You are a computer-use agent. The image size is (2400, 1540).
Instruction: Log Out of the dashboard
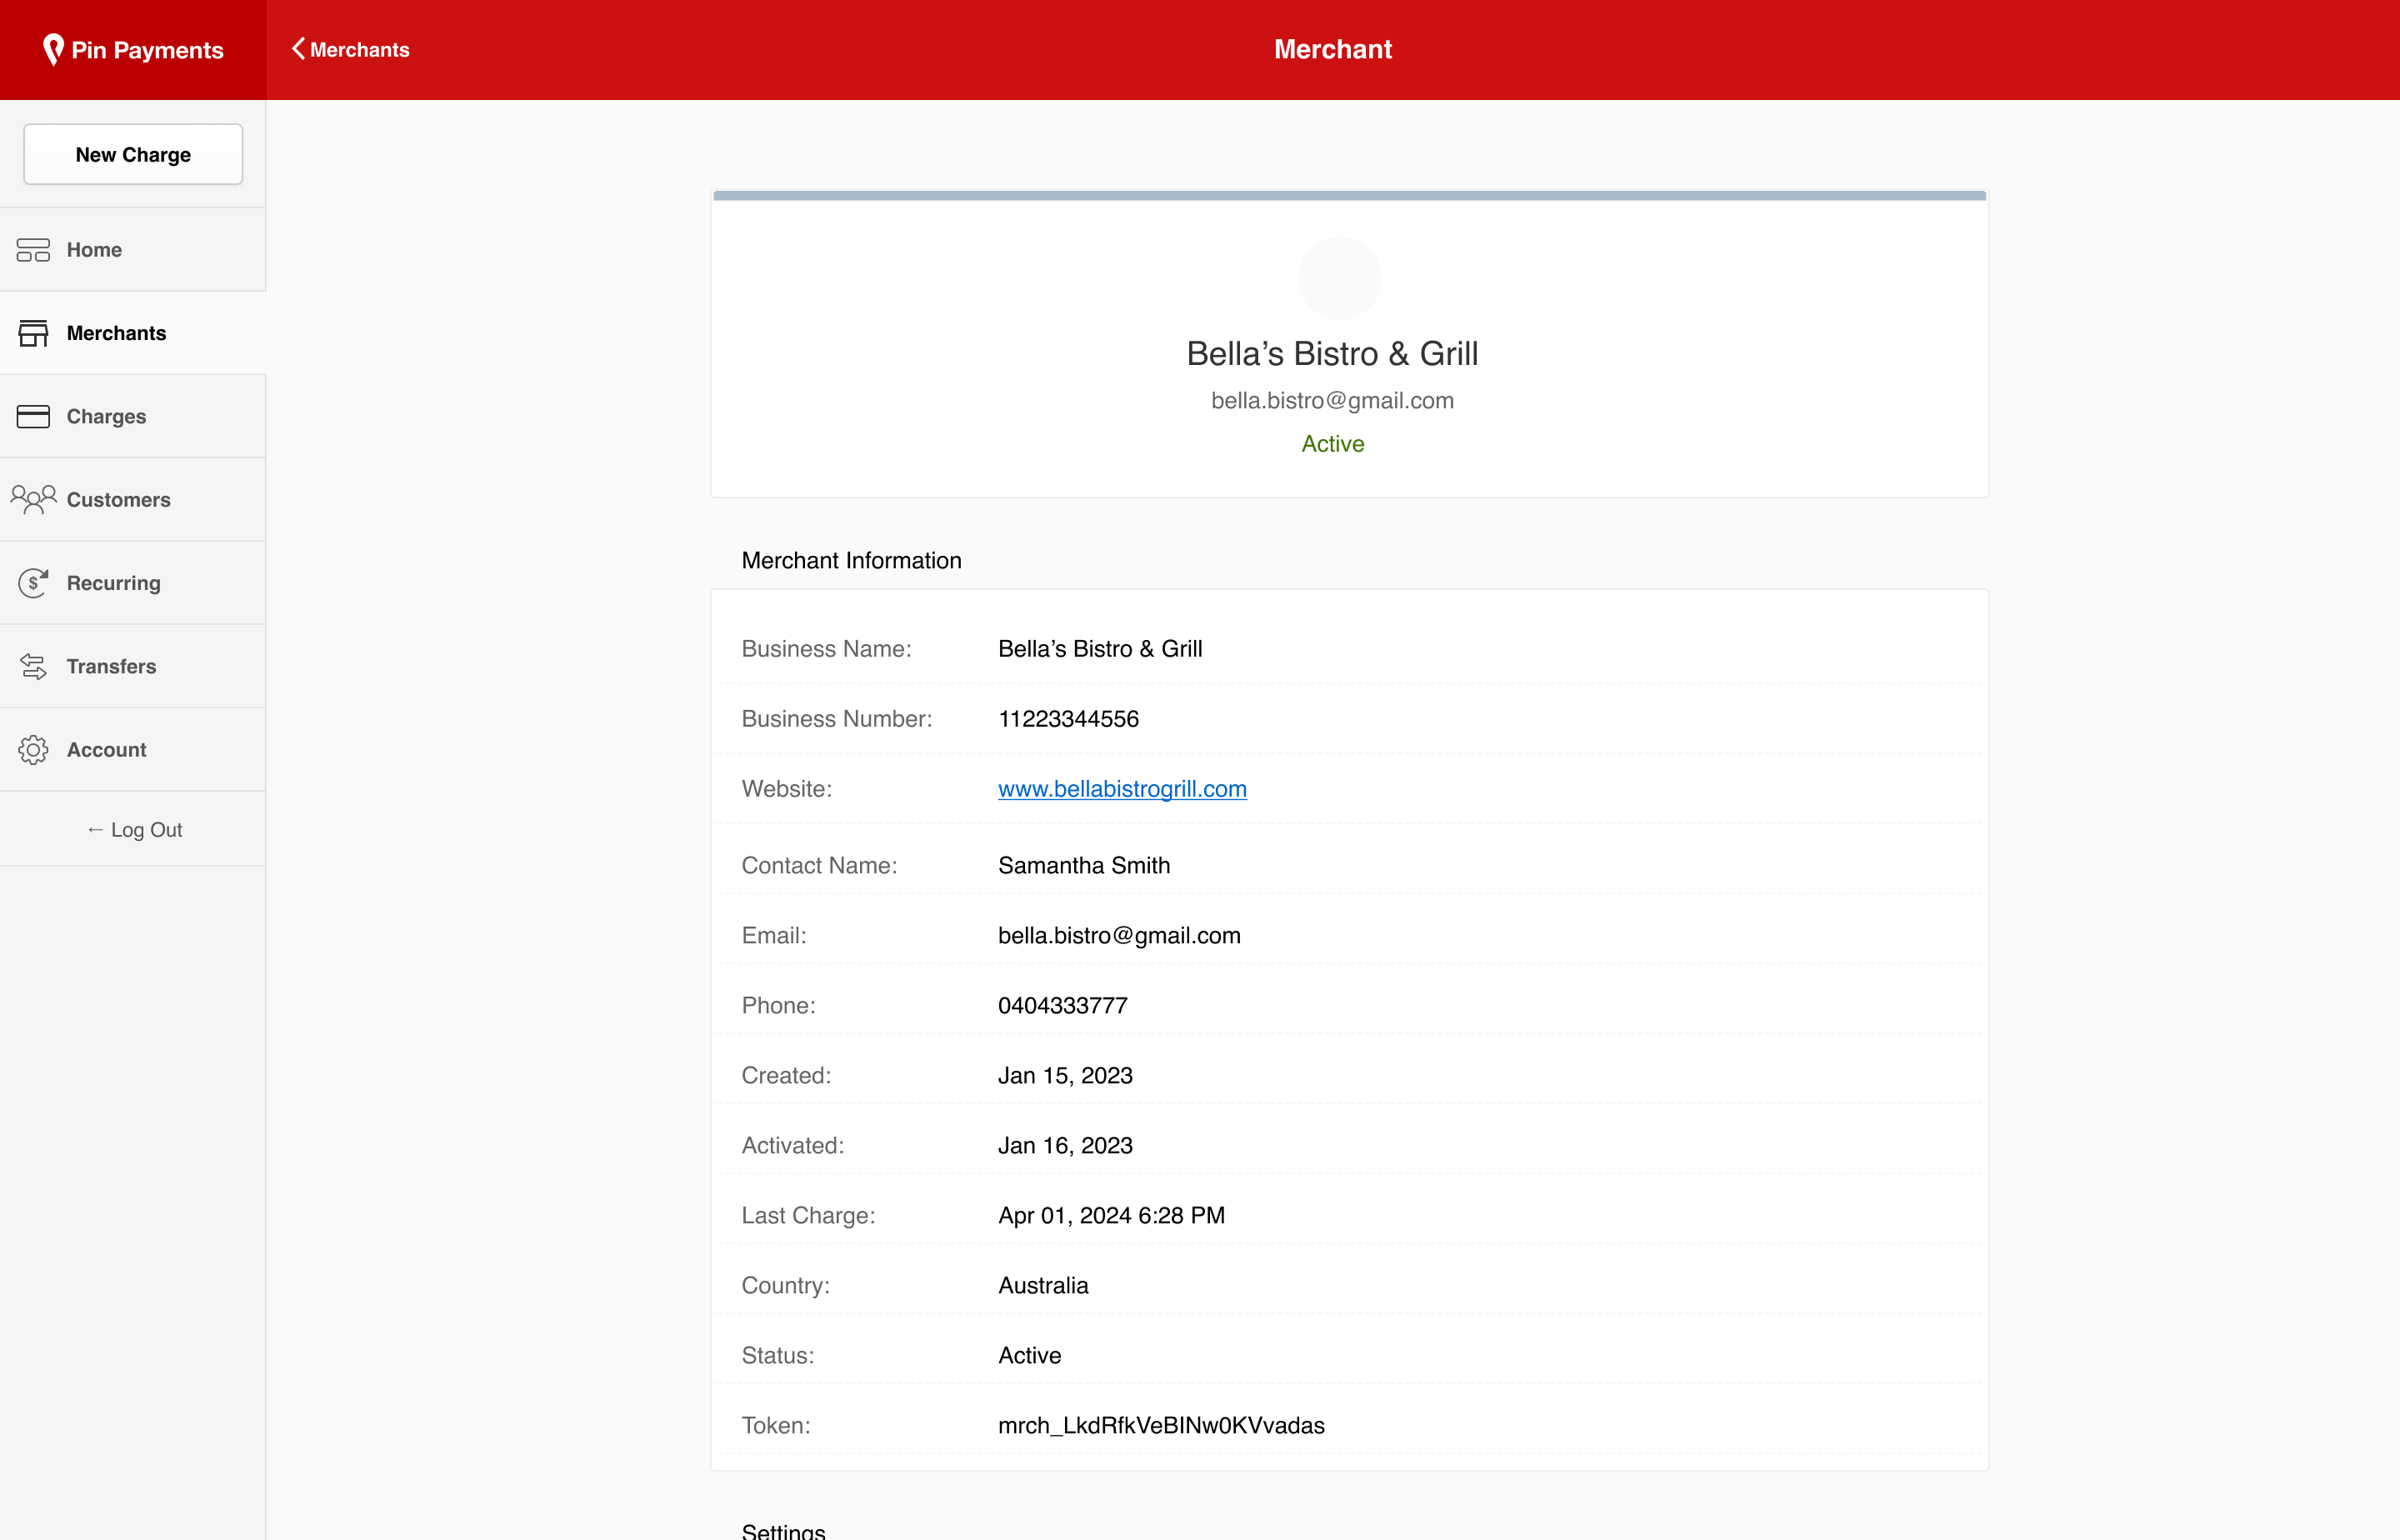coord(134,829)
